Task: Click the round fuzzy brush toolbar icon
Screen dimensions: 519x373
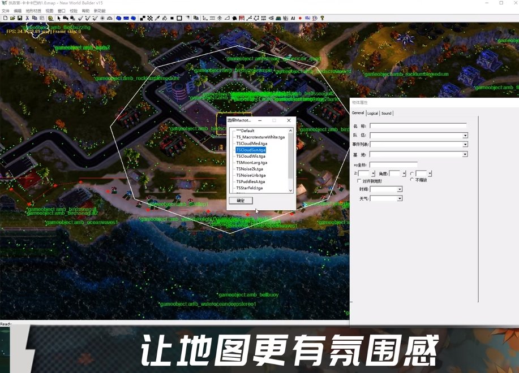Action: coord(102,18)
